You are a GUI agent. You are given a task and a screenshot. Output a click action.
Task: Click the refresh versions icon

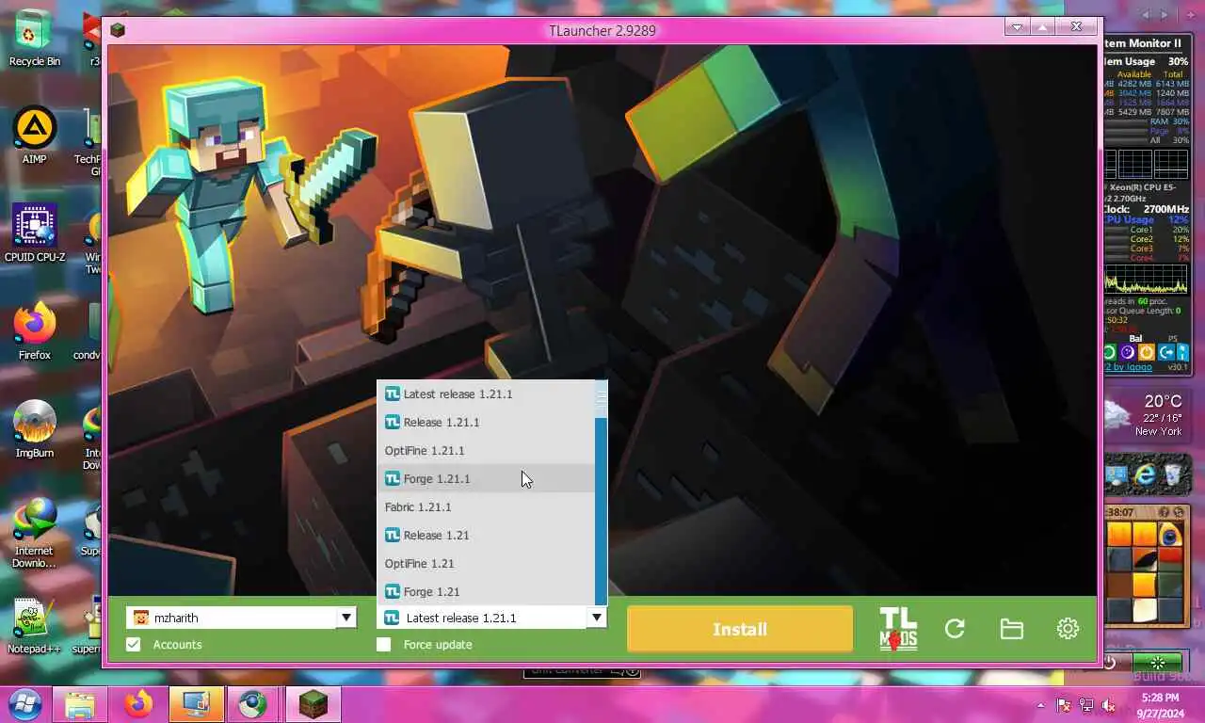tap(955, 629)
